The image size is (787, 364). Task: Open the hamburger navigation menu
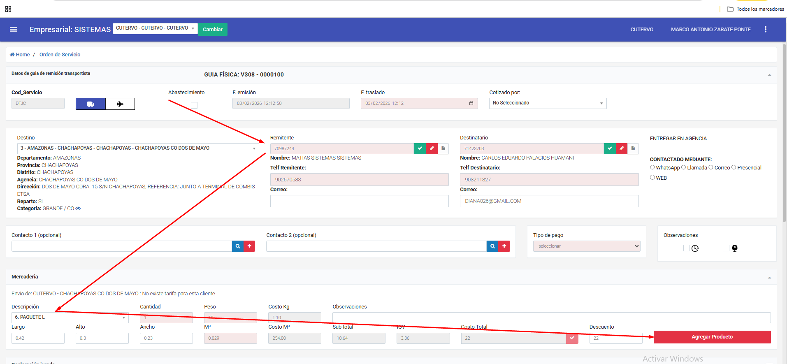point(13,29)
